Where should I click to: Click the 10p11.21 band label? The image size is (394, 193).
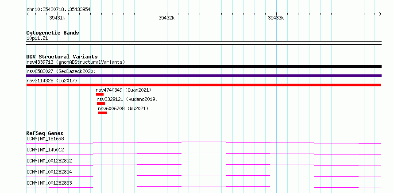37,39
